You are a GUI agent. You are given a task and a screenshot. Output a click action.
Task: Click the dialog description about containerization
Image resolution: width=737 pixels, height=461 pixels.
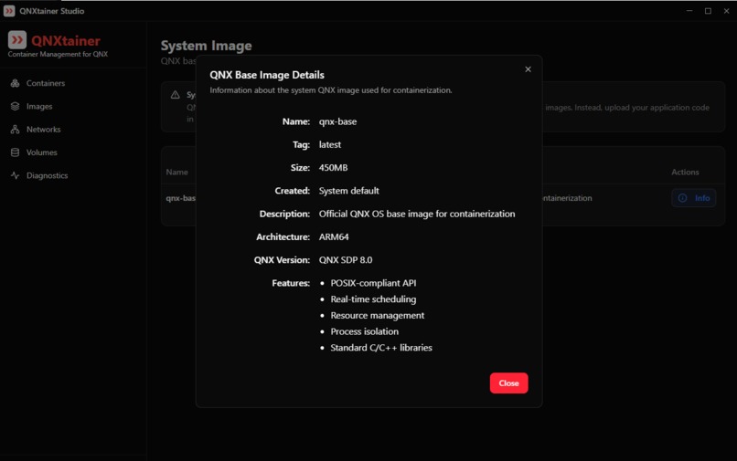[x=331, y=90]
